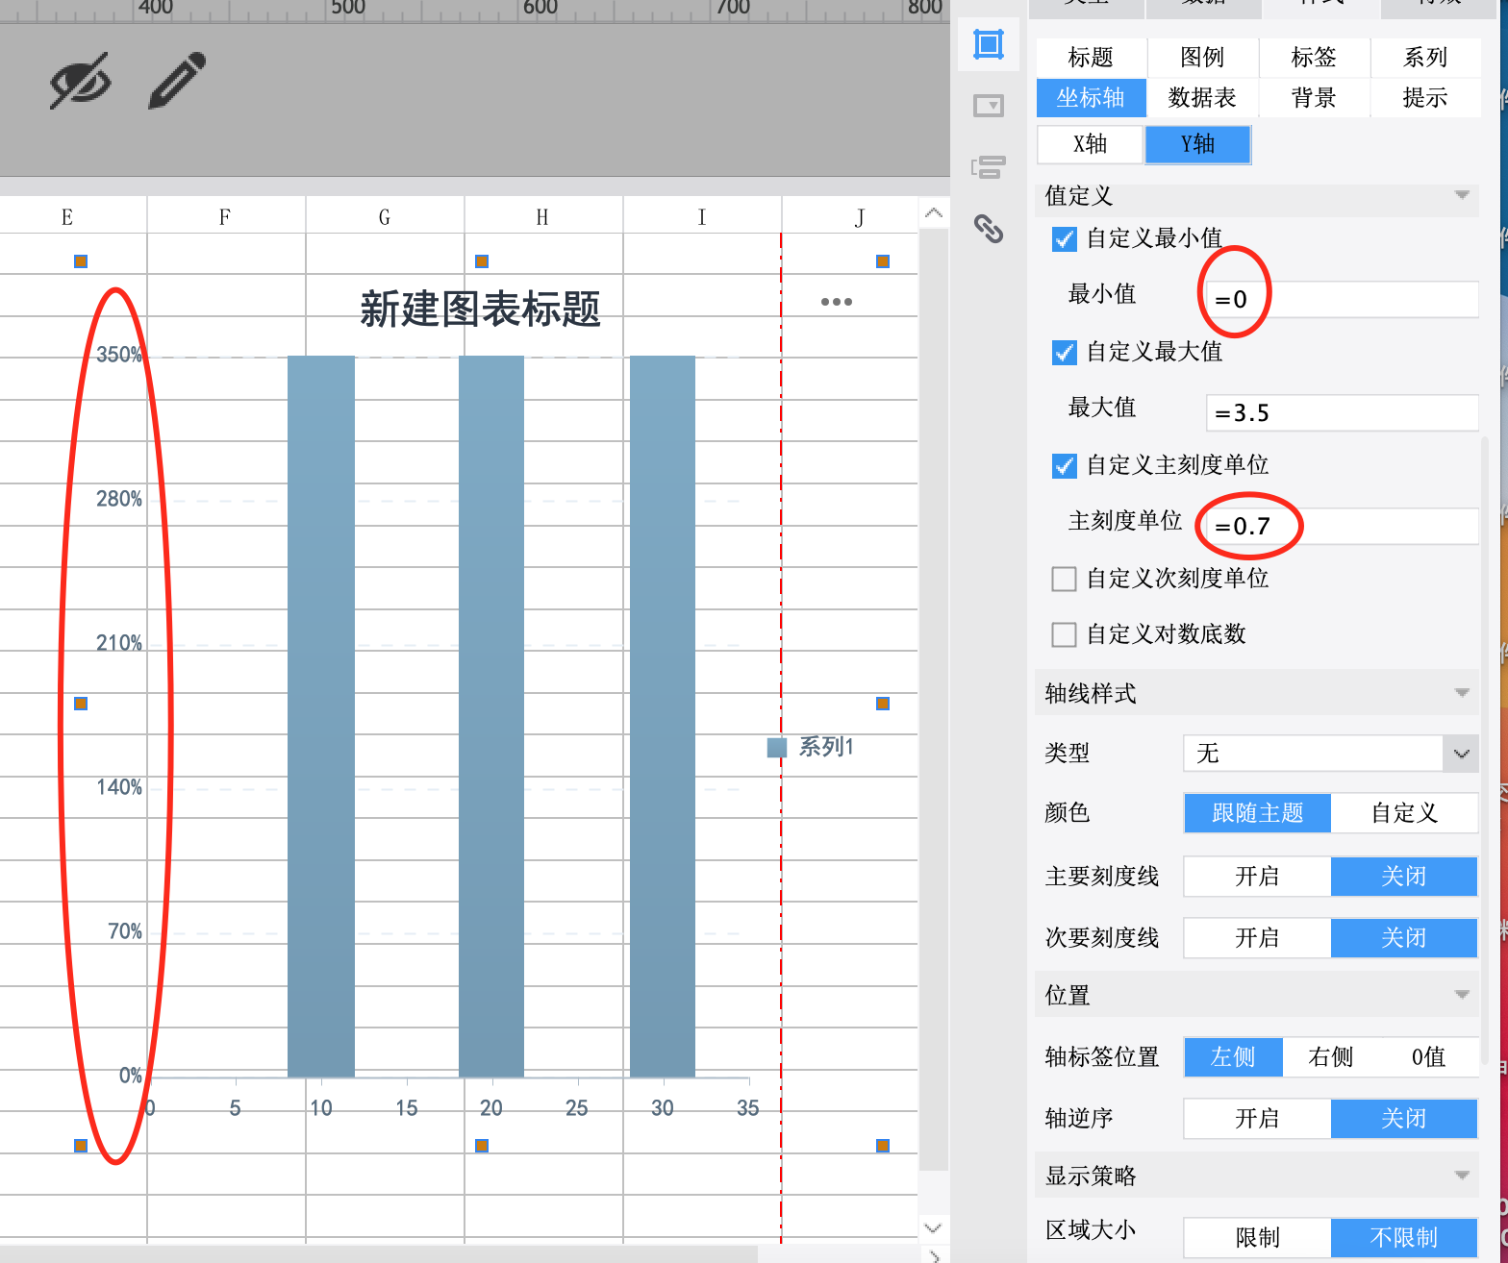The image size is (1508, 1263).
Task: Select the blue square frame sidebar icon
Action: click(989, 44)
